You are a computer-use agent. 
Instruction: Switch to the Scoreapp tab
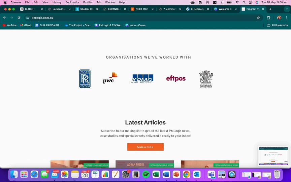click(x=197, y=9)
